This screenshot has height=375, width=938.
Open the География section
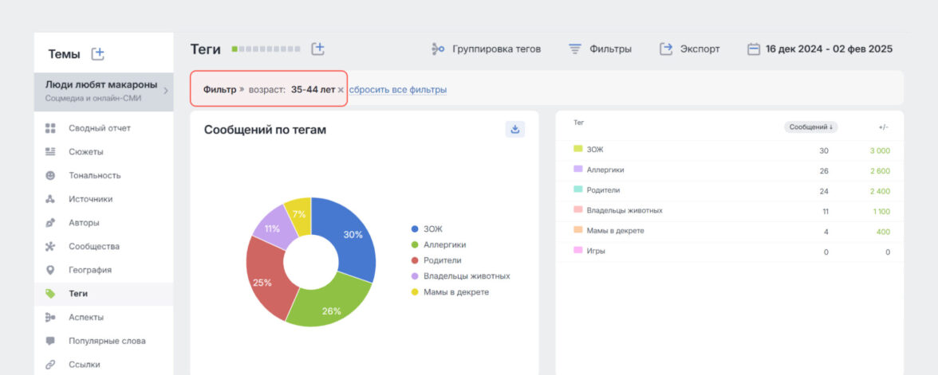tap(89, 270)
